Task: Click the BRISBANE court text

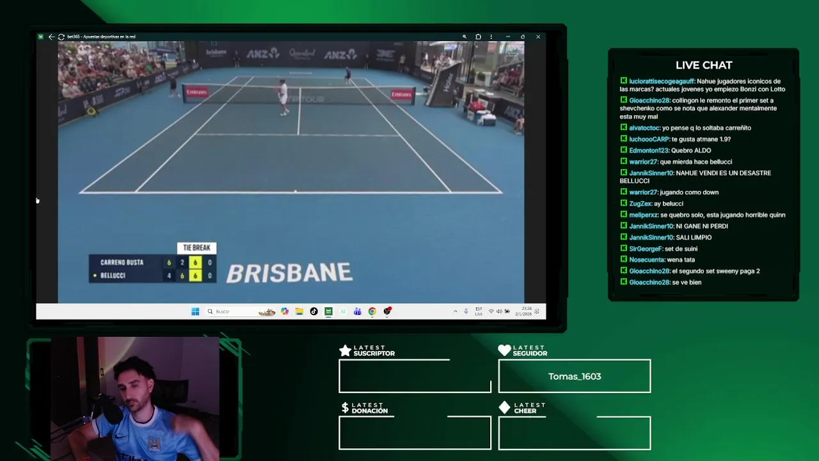Action: point(289,273)
